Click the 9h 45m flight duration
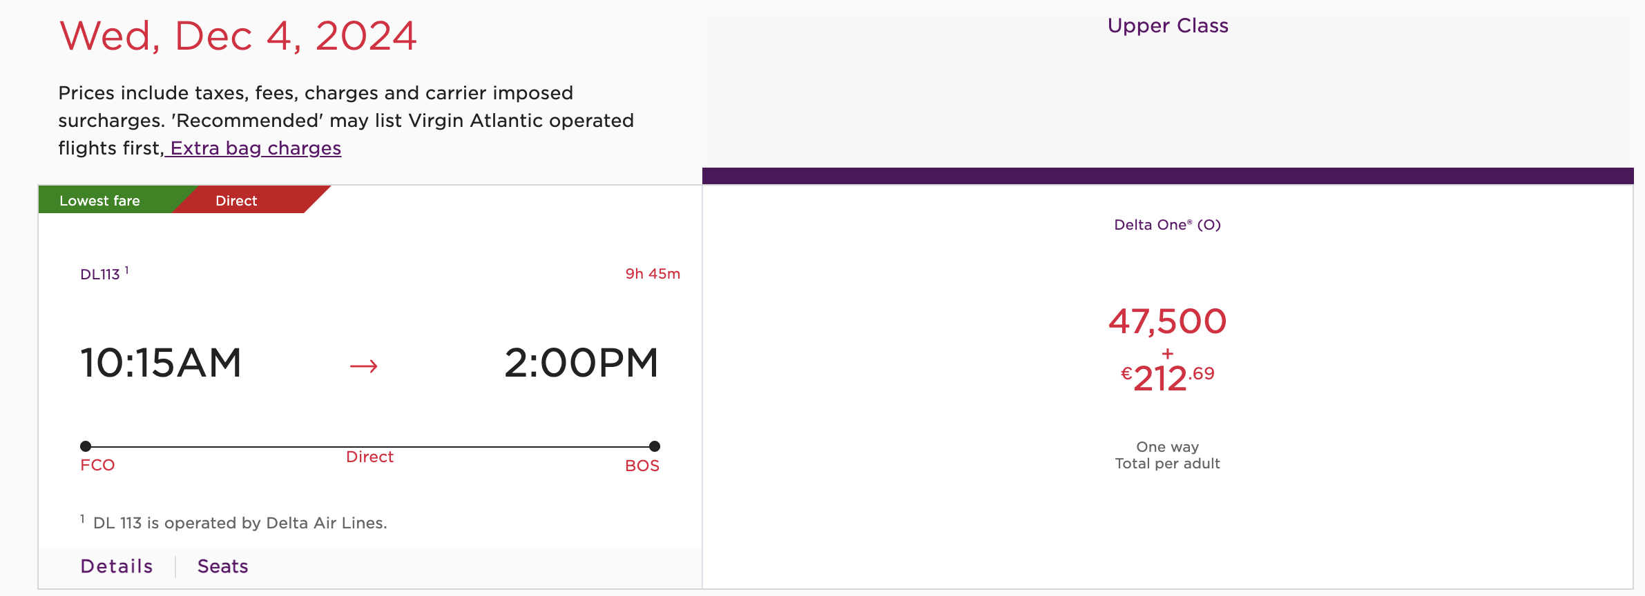This screenshot has width=1645, height=596. click(x=653, y=274)
